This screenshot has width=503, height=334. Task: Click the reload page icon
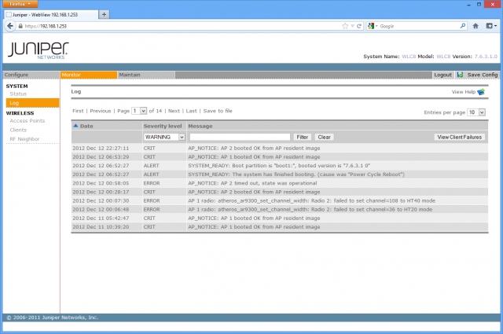[x=359, y=26]
